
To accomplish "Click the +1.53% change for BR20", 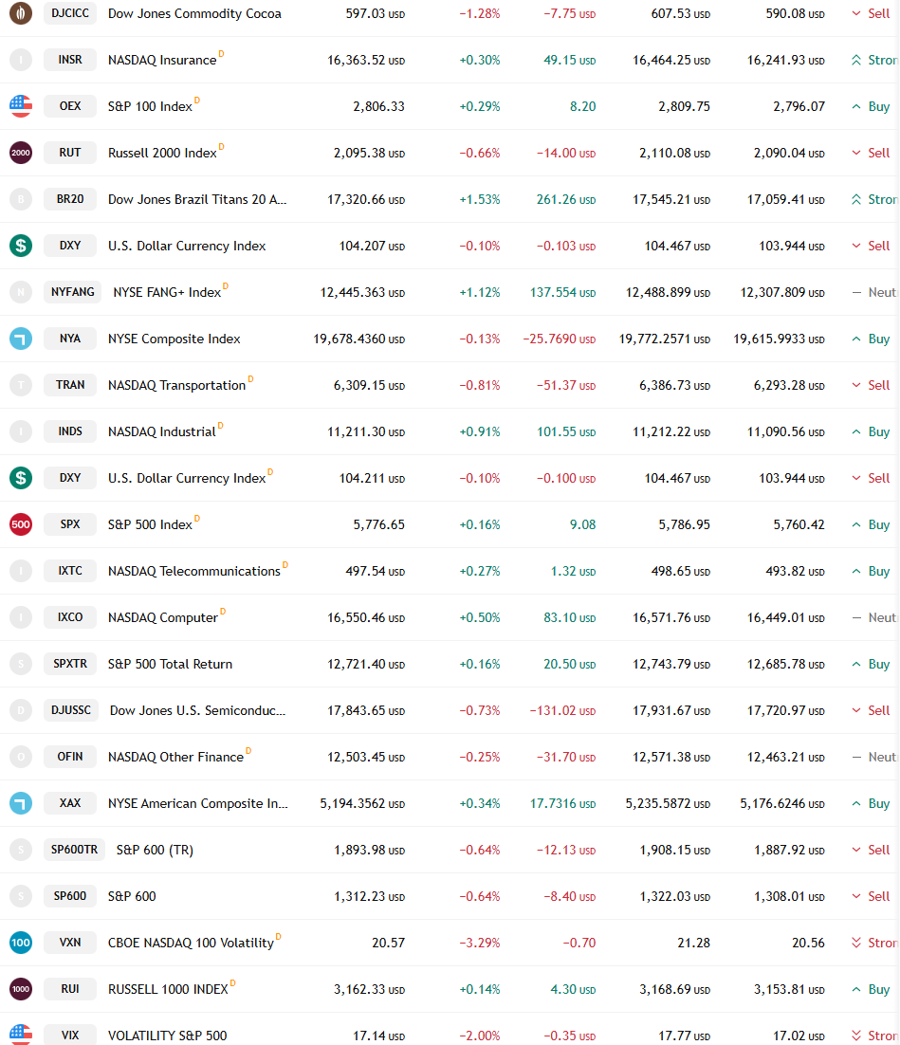I will click(479, 199).
